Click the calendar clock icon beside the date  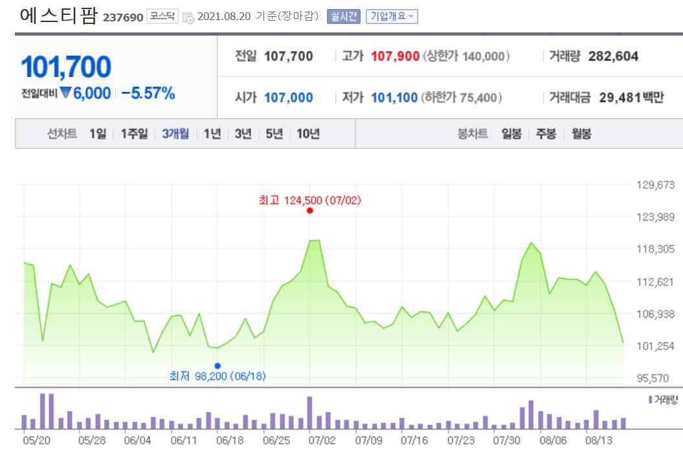coord(188,18)
